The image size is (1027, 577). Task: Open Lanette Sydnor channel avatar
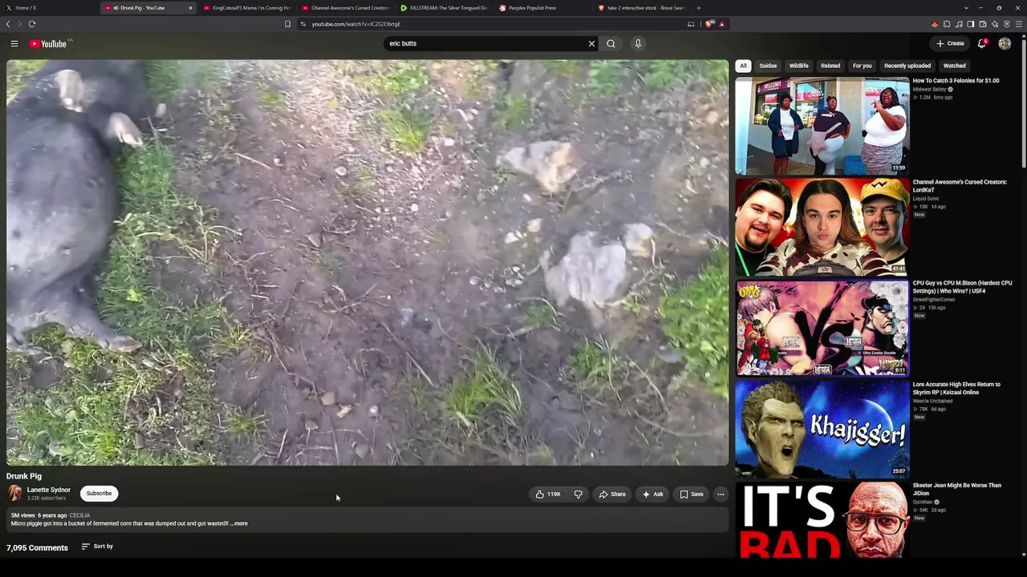[14, 494]
